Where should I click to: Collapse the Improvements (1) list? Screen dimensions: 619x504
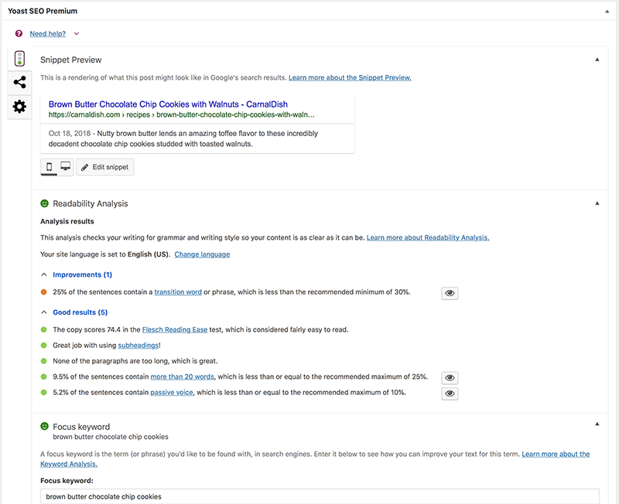pos(44,274)
